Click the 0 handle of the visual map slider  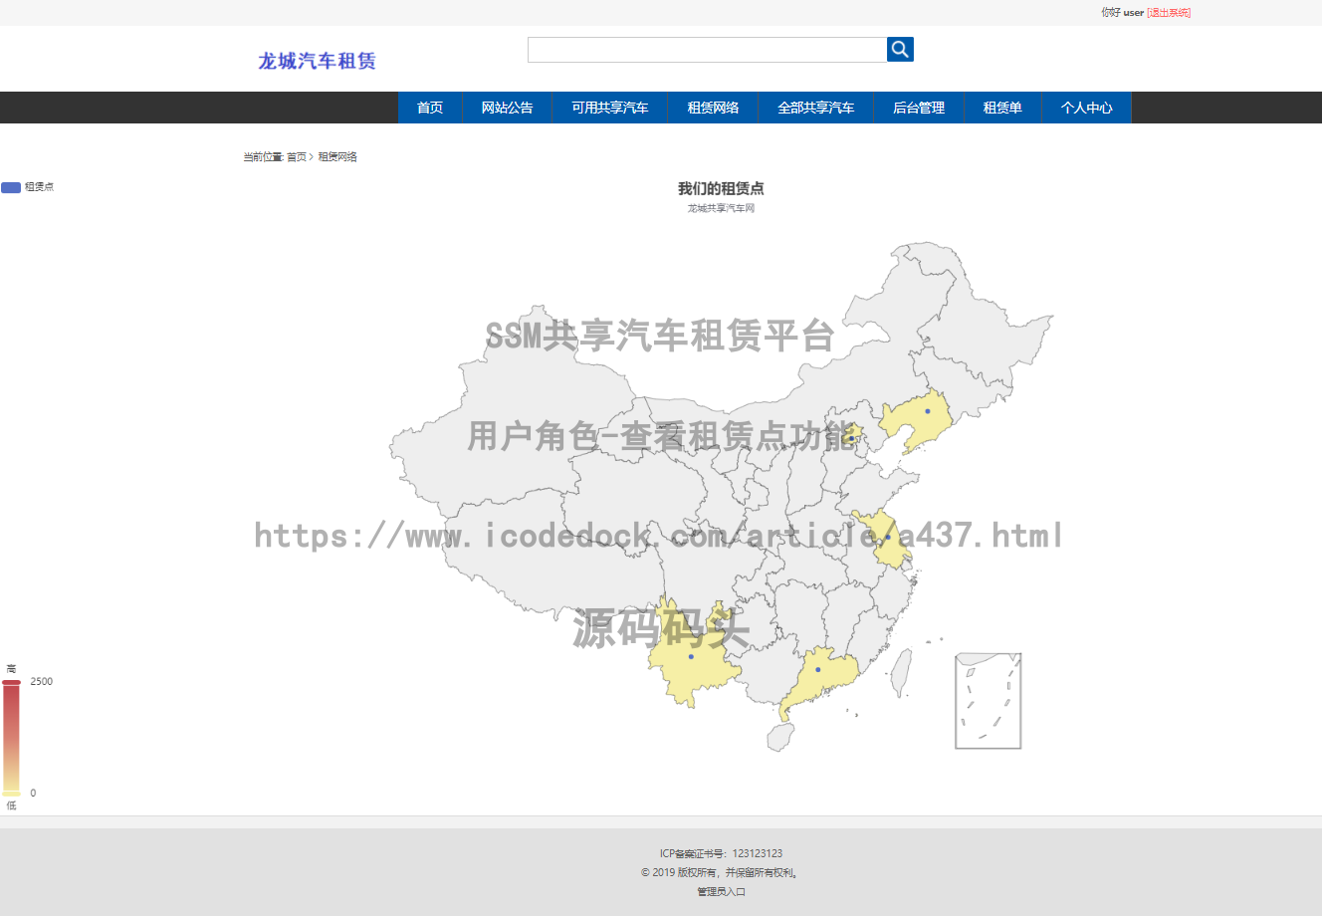(x=11, y=794)
